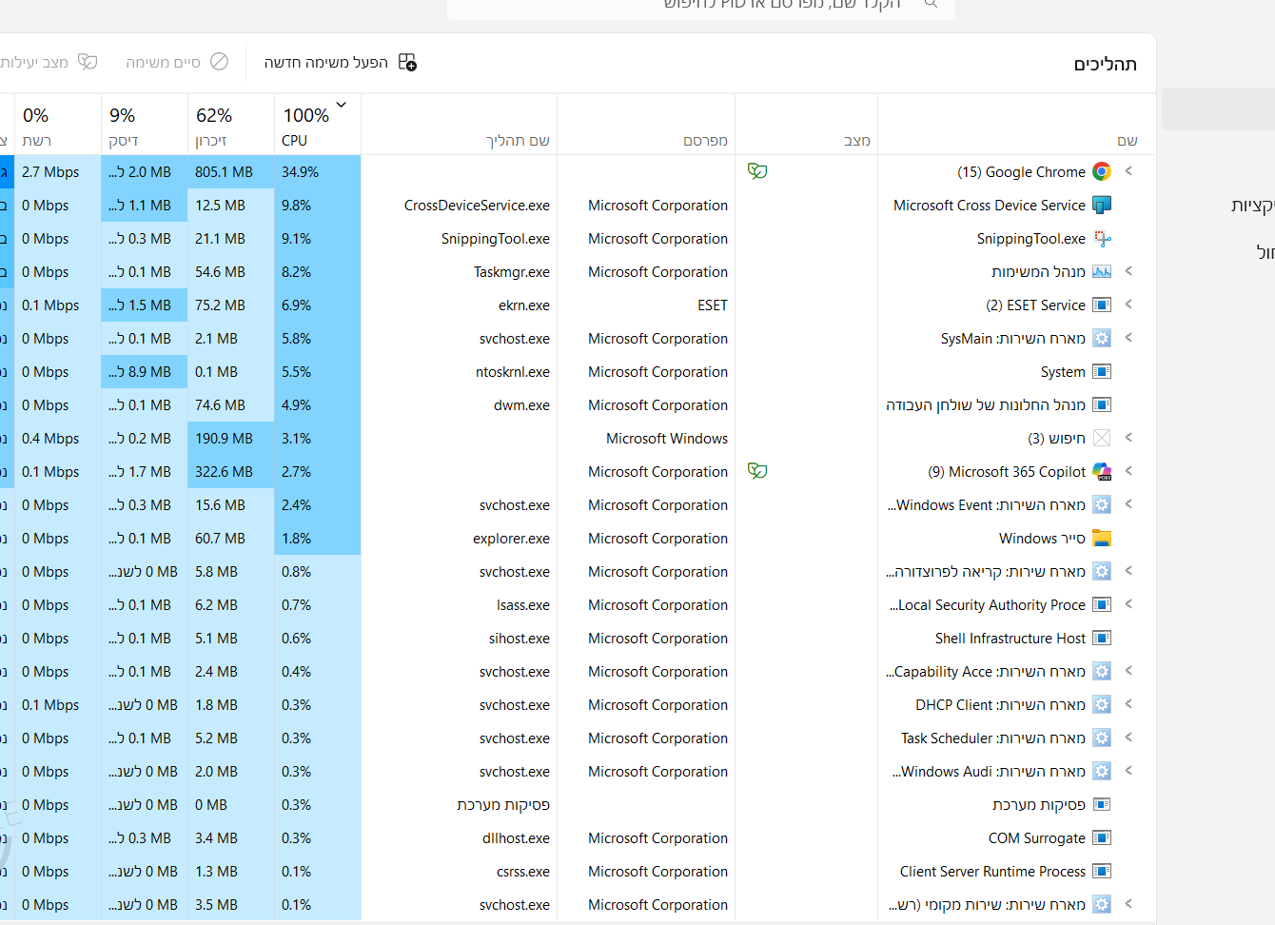Click the Desktop Window Manager process icon
Image resolution: width=1275 pixels, height=925 pixels.
pos(1102,404)
